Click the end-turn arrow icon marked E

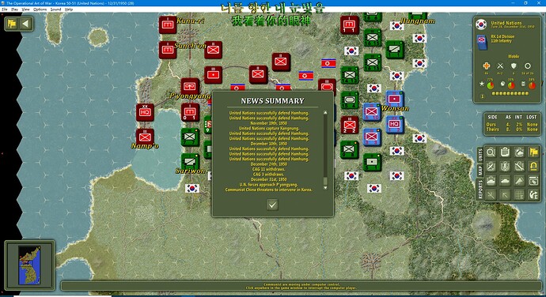coord(534,195)
